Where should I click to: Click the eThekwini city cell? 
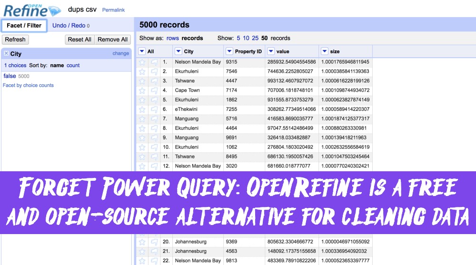pyautogui.click(x=186, y=109)
